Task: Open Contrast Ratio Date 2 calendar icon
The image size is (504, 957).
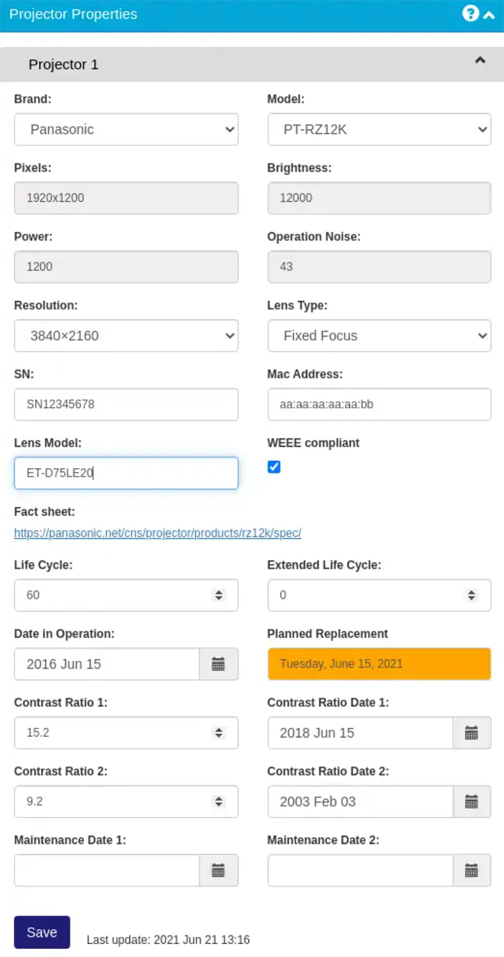Action: point(472,802)
